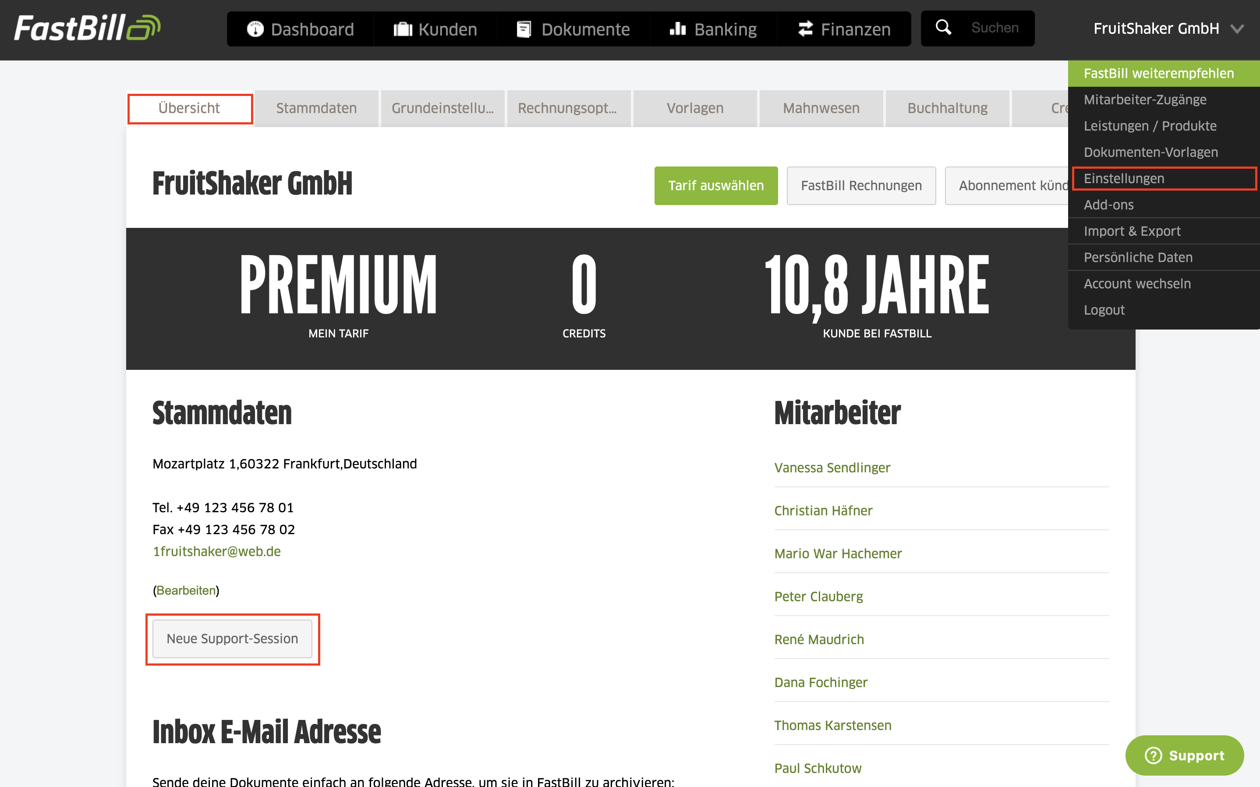Click the address line Mozartplatz 1,60322 Frankfurt,Deutschland
This screenshot has height=787, width=1260.
click(285, 464)
